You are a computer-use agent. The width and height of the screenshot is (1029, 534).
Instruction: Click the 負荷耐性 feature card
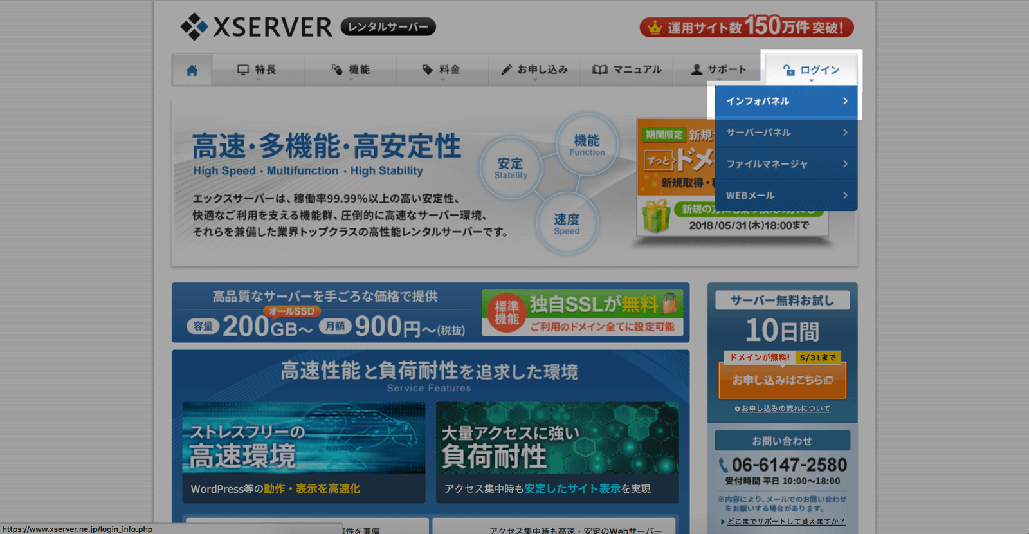(557, 452)
